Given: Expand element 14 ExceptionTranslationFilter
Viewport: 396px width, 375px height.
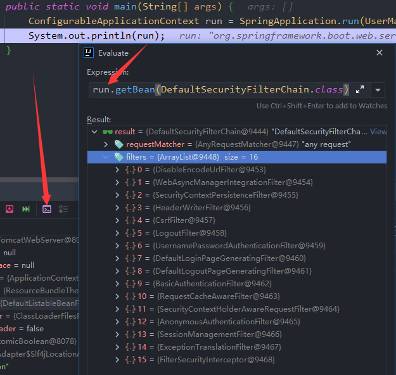Looking at the screenshot, I should tap(117, 347).
